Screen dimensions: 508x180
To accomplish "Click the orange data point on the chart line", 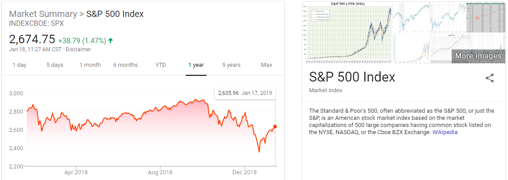I will [275, 127].
